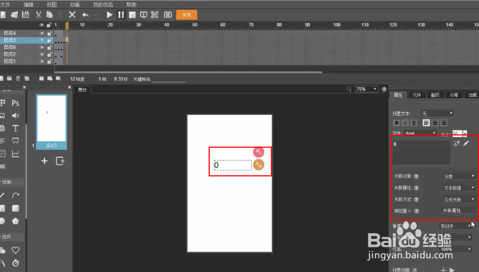Open the 帮助 menu
This screenshot has height=272, width=479.
tap(131, 5)
